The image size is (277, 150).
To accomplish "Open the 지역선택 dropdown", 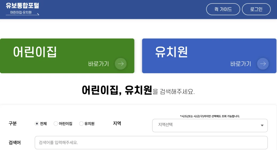I will [210, 125].
